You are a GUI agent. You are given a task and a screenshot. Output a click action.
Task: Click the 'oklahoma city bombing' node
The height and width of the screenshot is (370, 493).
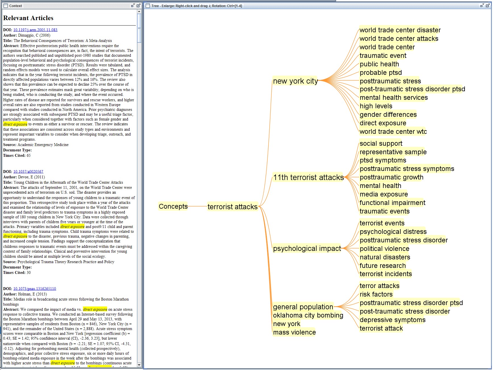pos(308,315)
